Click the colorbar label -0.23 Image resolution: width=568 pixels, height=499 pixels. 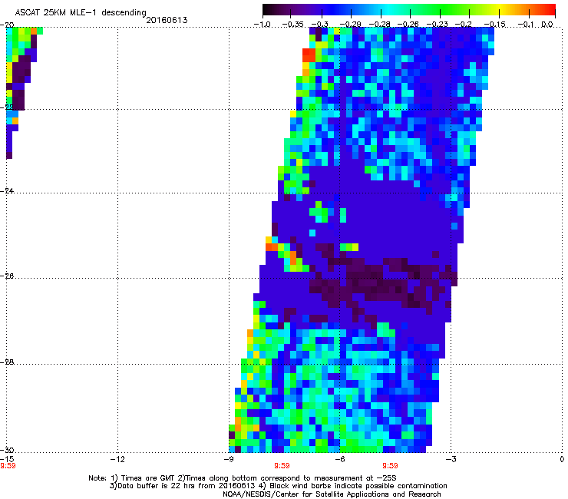point(438,25)
